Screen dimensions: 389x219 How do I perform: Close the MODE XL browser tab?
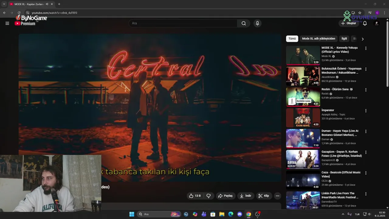point(52,4)
